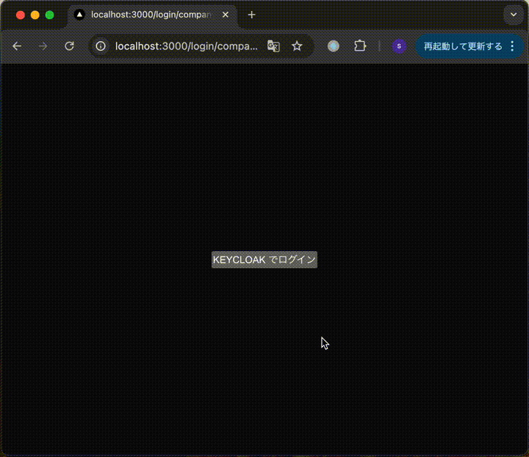Click the localhost:3000/login address bar URL
This screenshot has height=457, width=529.
coord(186,46)
